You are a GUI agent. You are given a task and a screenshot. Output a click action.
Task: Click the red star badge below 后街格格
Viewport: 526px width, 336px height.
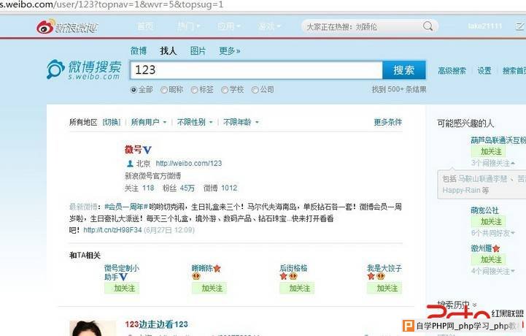pos(284,276)
